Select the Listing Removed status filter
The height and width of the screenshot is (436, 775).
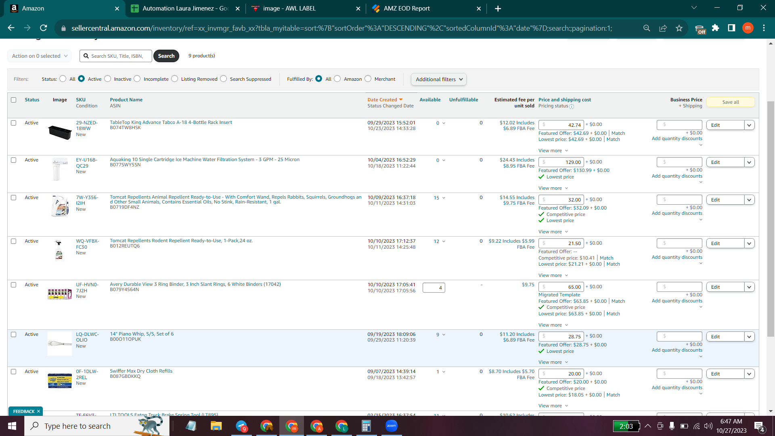click(x=174, y=79)
